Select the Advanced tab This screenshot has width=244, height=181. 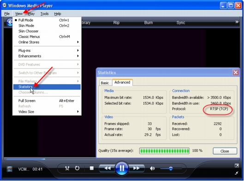[x=122, y=82]
